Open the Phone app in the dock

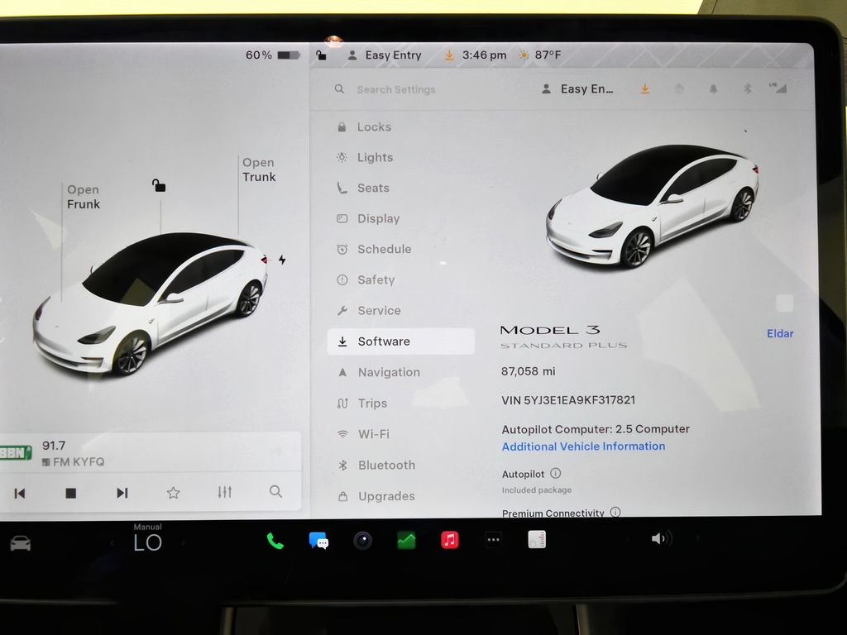click(x=275, y=541)
